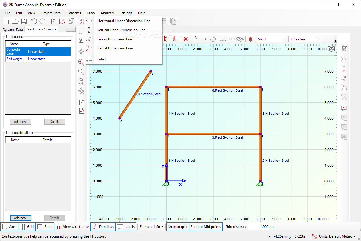361x241 pixels.
Task: Zoom out with the minus magnifier
Action: (x=81, y=72)
